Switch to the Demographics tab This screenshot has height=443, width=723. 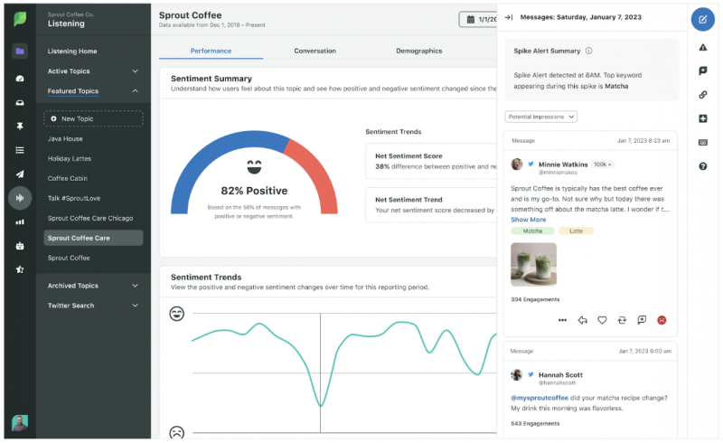click(418, 51)
